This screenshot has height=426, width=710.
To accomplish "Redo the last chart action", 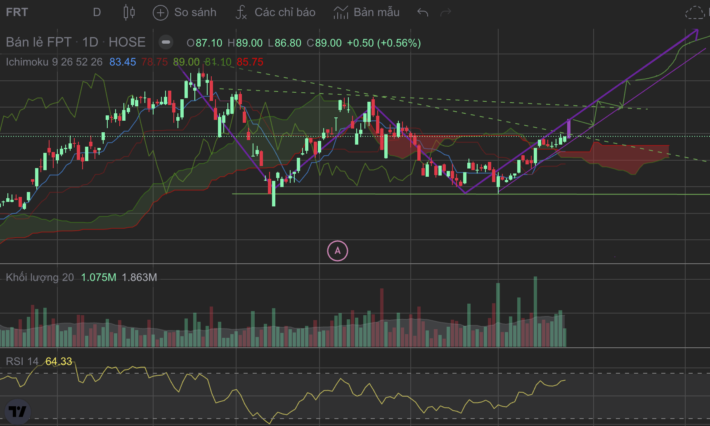I will pos(446,13).
